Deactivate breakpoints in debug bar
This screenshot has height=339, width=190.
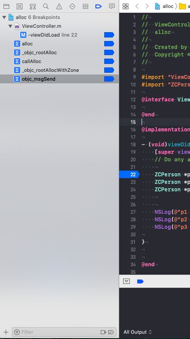pos(140,281)
